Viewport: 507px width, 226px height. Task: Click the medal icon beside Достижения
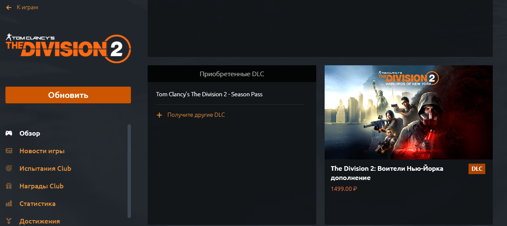click(x=9, y=221)
